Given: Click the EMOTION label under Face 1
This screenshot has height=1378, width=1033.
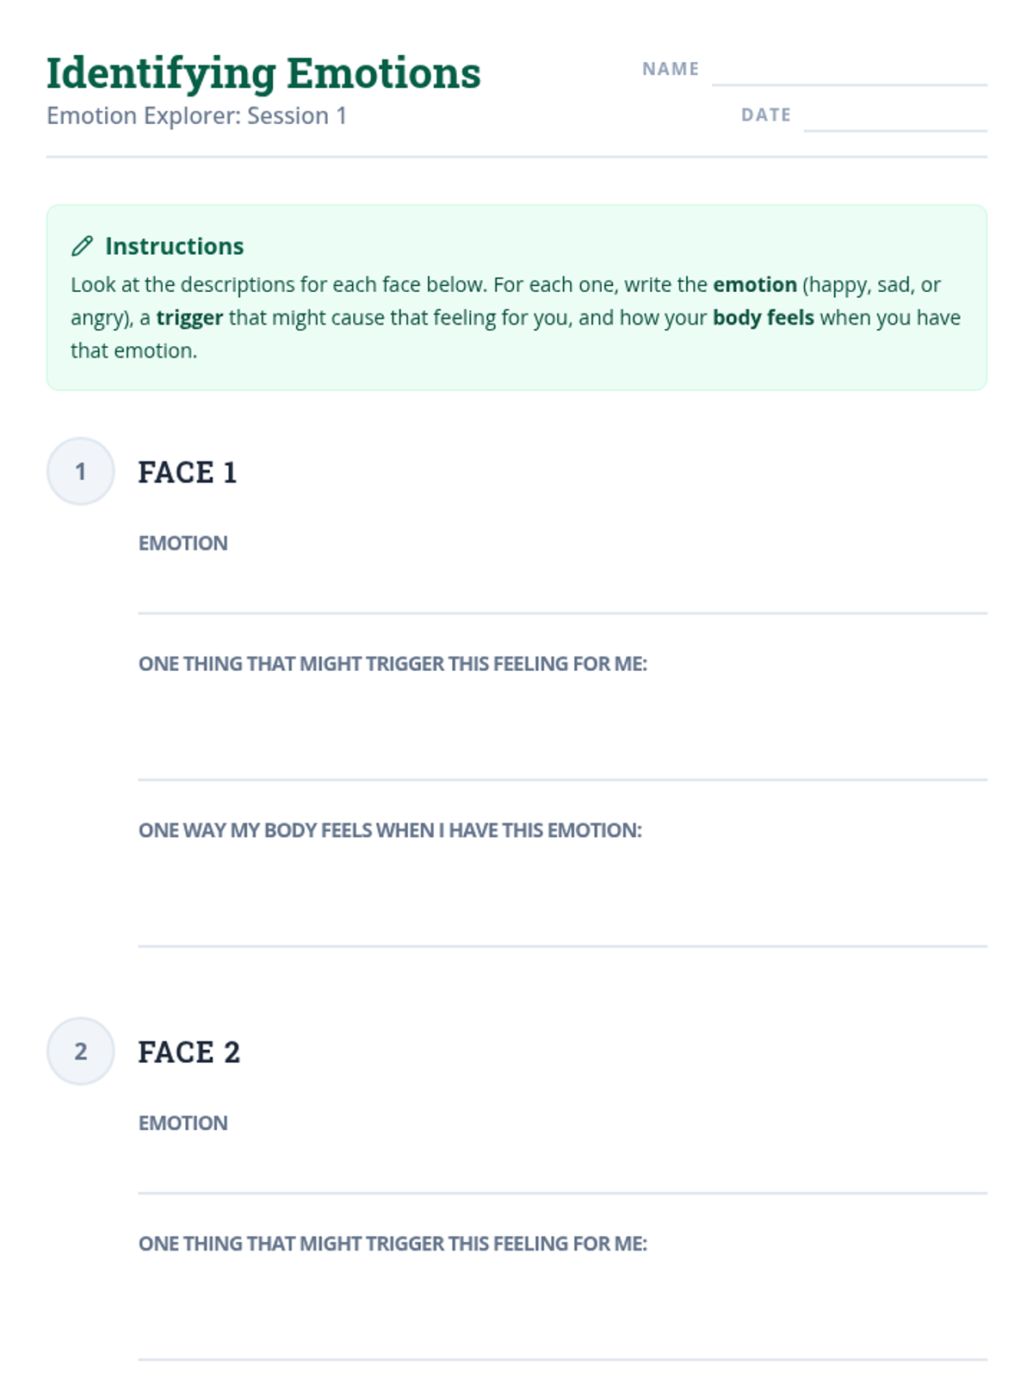Looking at the screenshot, I should click(x=183, y=543).
